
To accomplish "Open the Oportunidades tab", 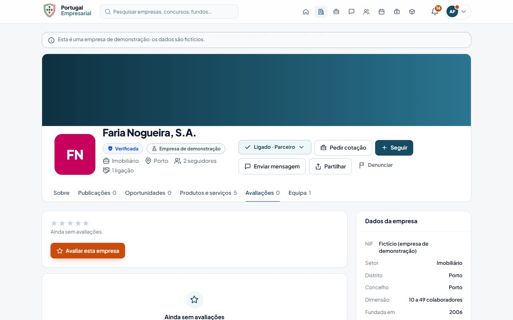I will click(148, 193).
